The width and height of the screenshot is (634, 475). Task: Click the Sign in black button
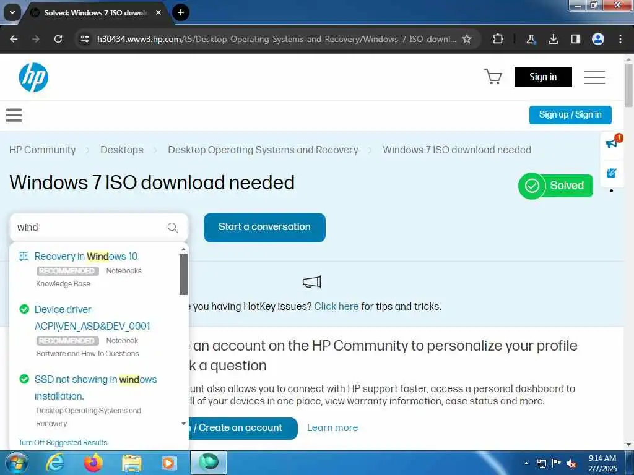(543, 77)
